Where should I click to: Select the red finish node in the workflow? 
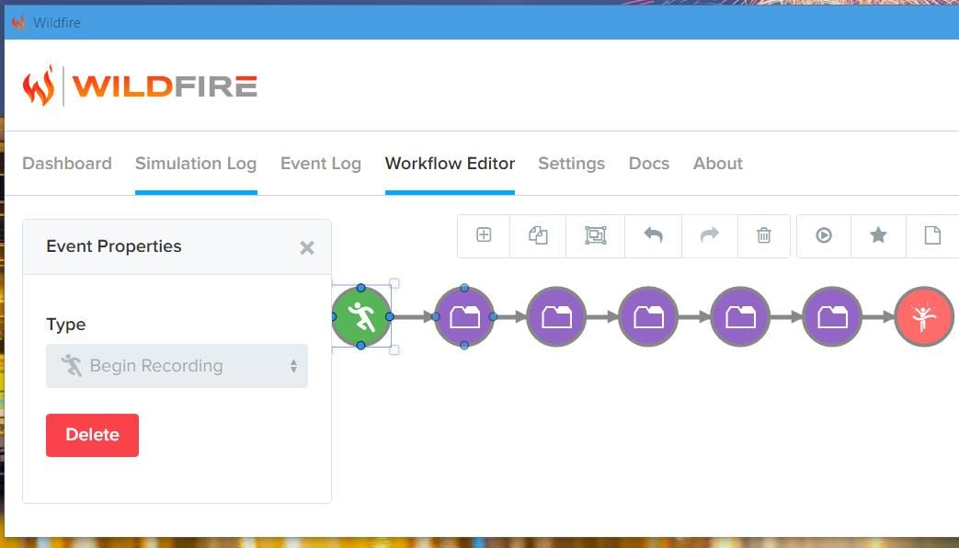923,316
